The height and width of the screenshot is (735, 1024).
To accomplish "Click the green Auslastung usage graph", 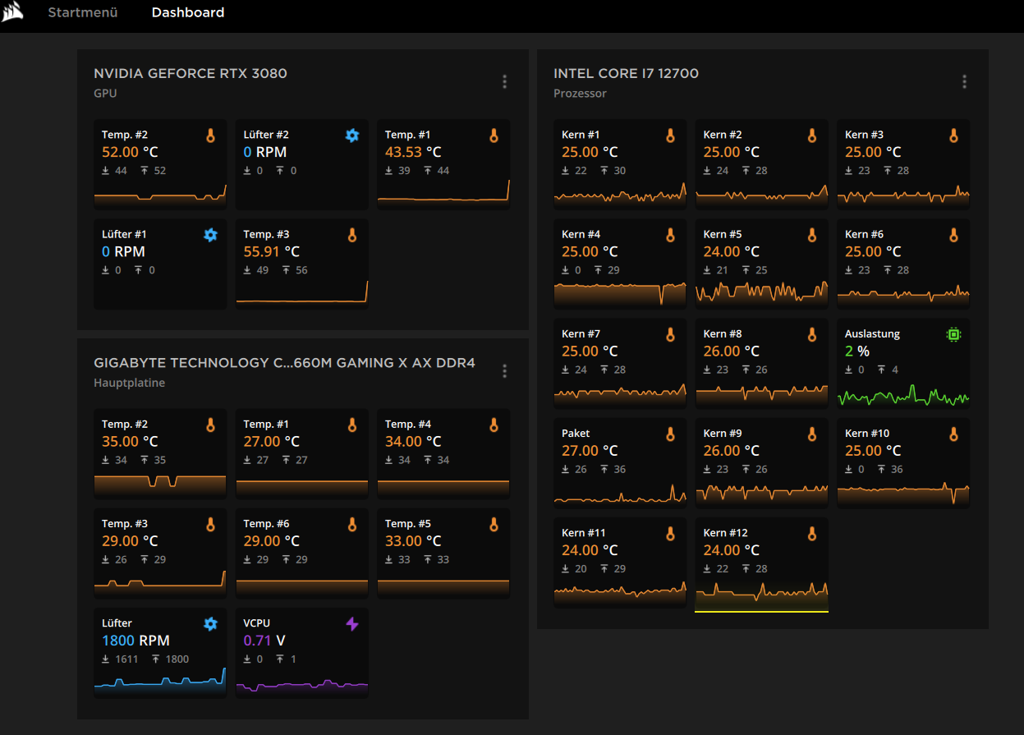I will 903,396.
